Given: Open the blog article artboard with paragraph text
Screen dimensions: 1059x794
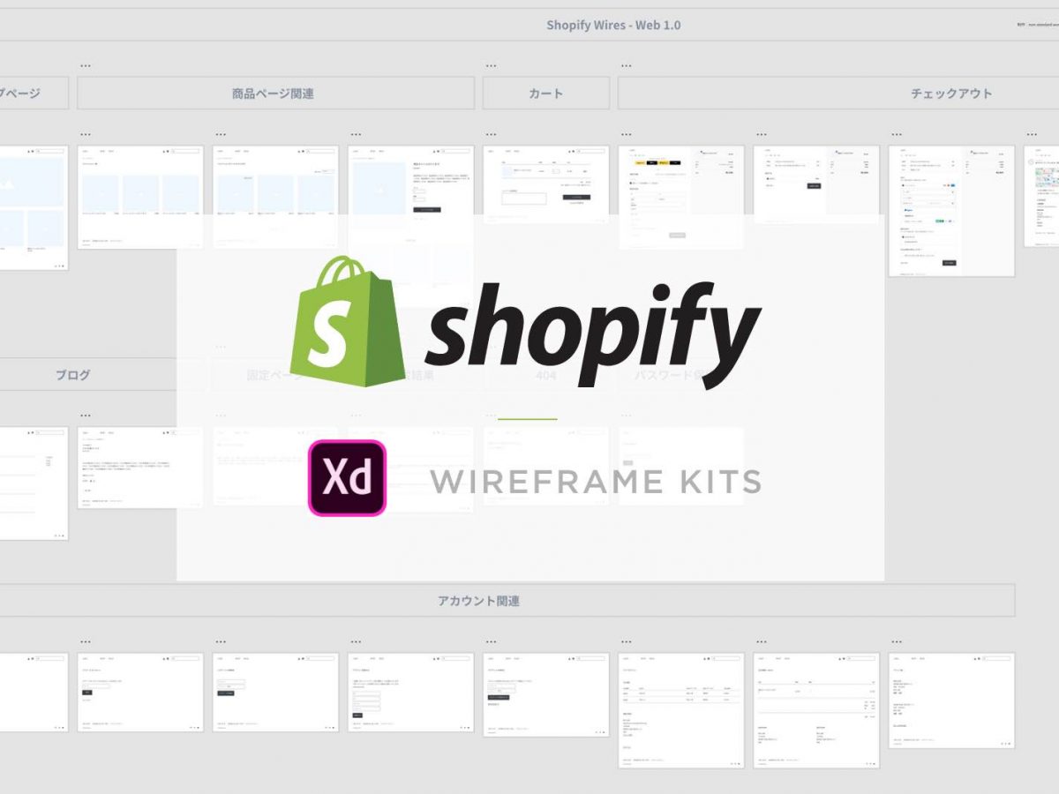Looking at the screenshot, I should point(140,468).
